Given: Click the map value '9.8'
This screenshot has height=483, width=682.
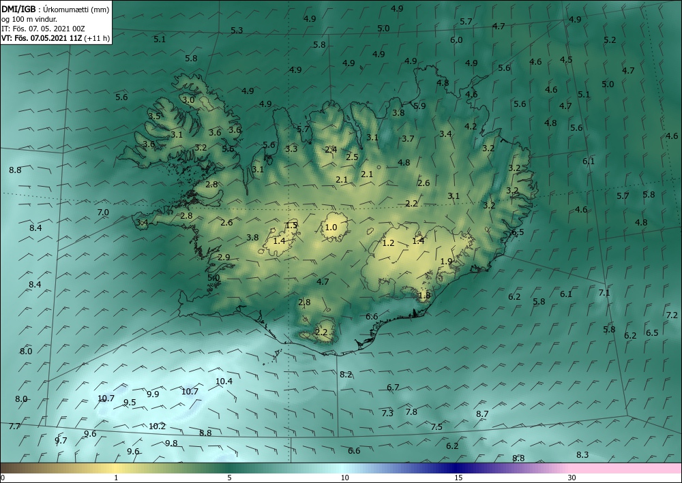Looking at the screenshot, I should [171, 443].
